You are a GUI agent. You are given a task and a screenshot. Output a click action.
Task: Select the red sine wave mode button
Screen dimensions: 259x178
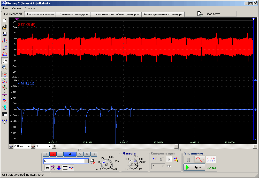pyautogui.click(x=200, y=159)
